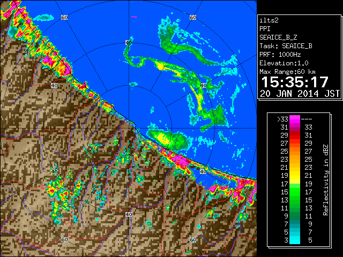Select the "Elevation:1.0" text

(284, 63)
